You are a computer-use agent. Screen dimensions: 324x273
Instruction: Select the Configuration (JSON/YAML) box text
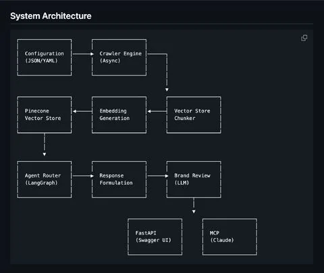[x=45, y=57]
